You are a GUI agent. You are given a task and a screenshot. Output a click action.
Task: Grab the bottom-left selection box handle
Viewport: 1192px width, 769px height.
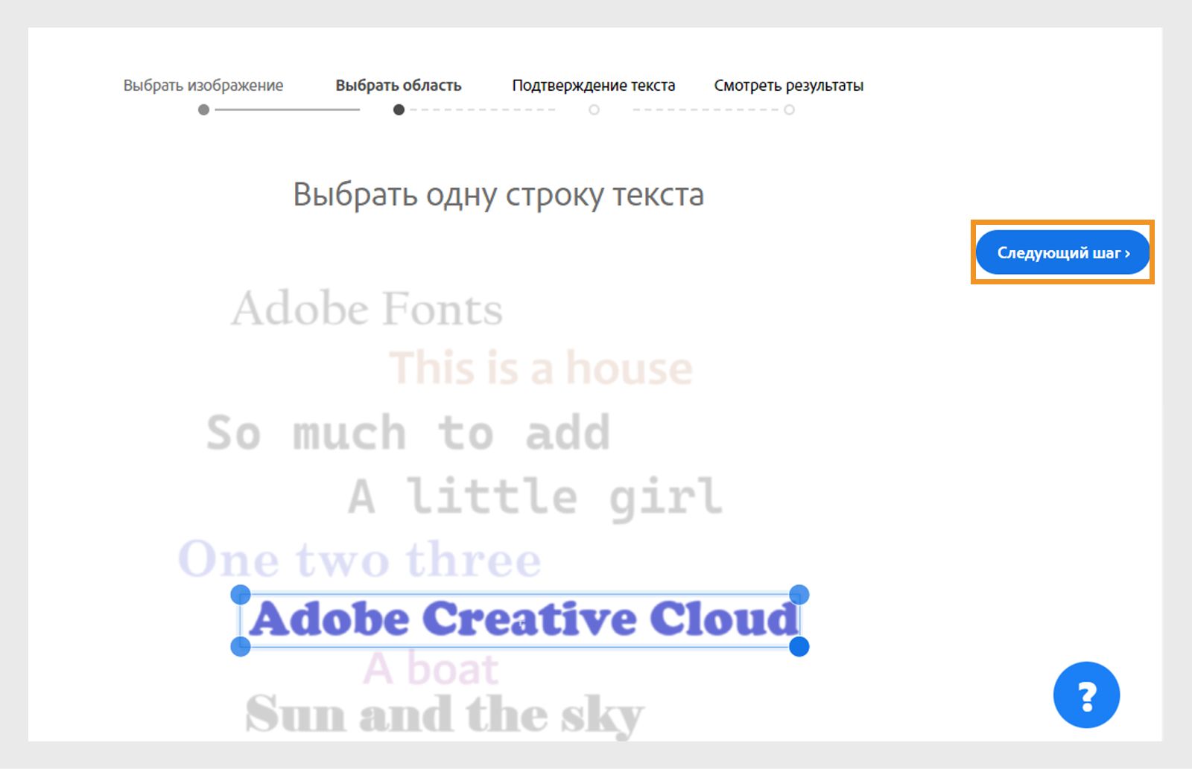coord(241,646)
